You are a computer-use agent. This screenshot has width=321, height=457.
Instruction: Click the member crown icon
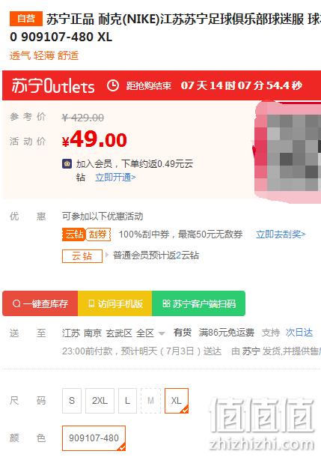67,164
